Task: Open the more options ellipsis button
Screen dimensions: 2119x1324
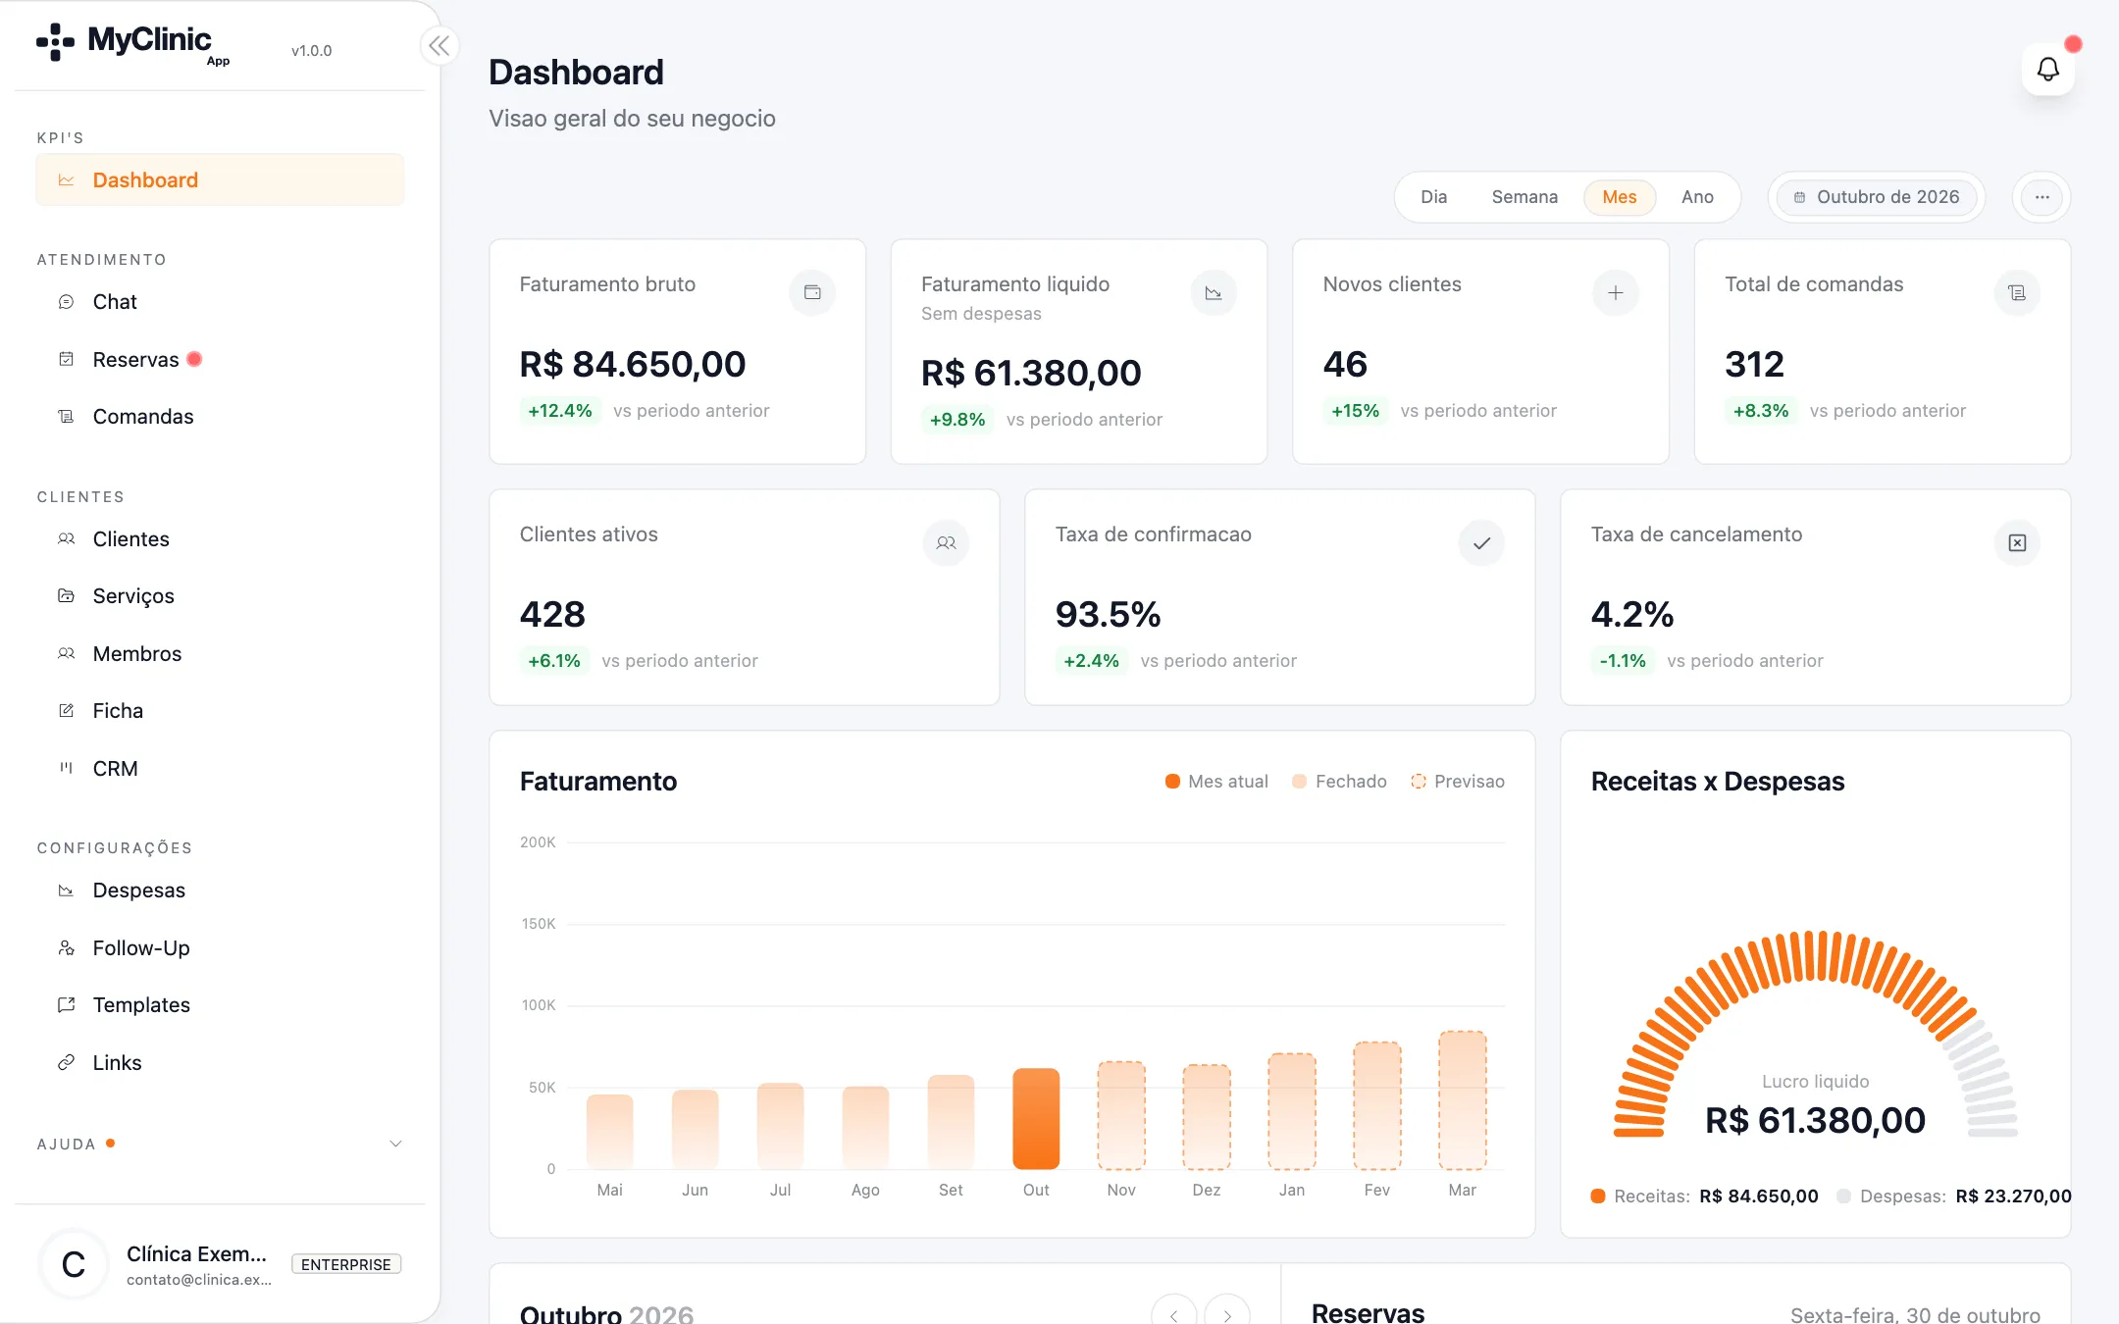Action: tap(2041, 197)
